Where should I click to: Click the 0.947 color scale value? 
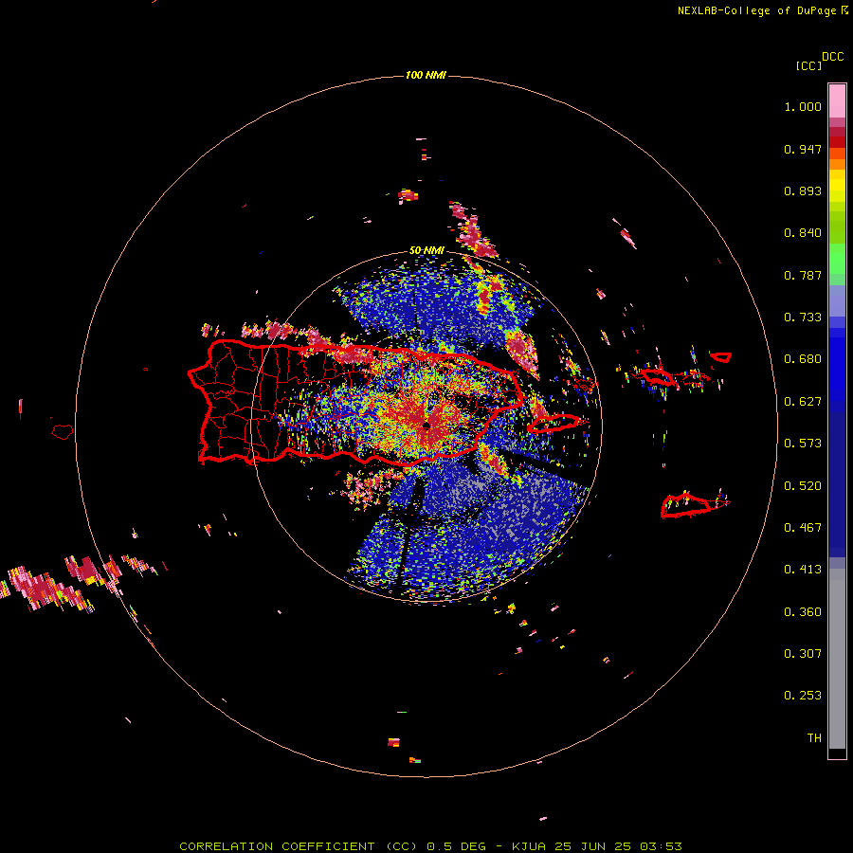(x=803, y=149)
